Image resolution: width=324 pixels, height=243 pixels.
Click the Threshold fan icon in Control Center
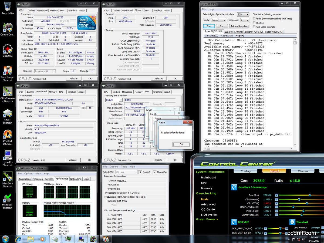point(292,222)
